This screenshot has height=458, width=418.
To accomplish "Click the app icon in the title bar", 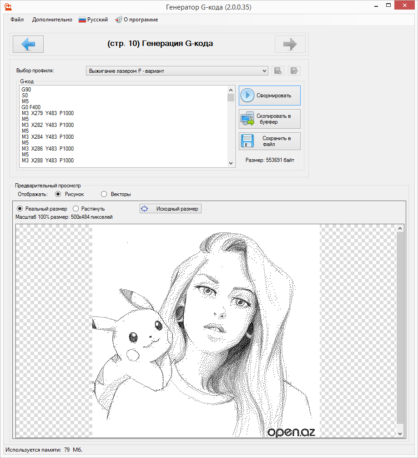I will click(8, 6).
